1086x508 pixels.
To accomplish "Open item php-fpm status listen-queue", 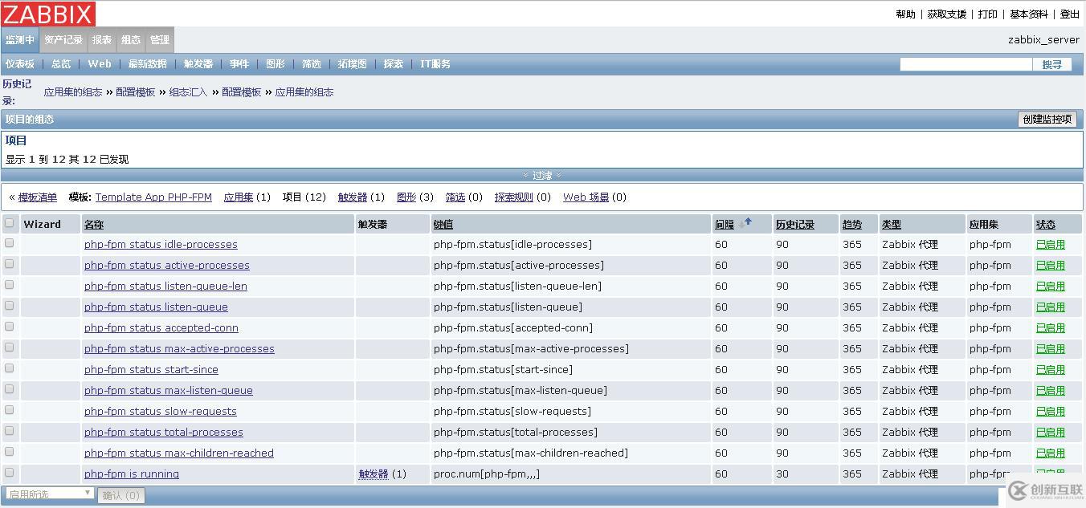I will pos(156,307).
